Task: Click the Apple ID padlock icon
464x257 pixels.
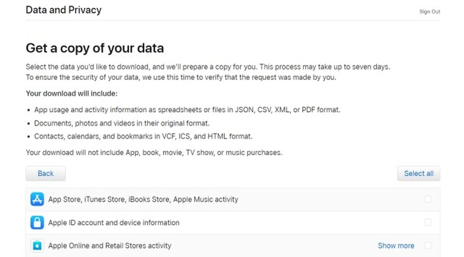Action: click(x=37, y=222)
